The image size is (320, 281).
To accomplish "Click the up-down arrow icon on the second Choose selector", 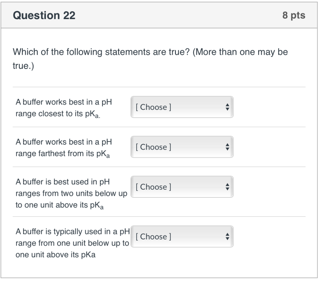I will pyautogui.click(x=228, y=147).
